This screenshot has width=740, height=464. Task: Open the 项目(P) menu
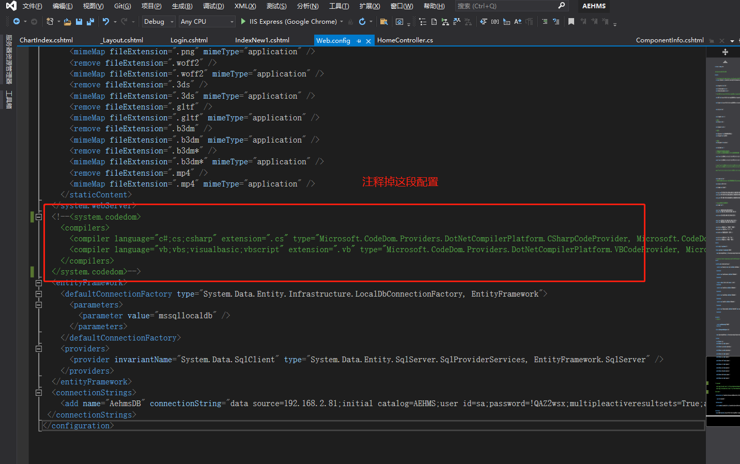(151, 6)
